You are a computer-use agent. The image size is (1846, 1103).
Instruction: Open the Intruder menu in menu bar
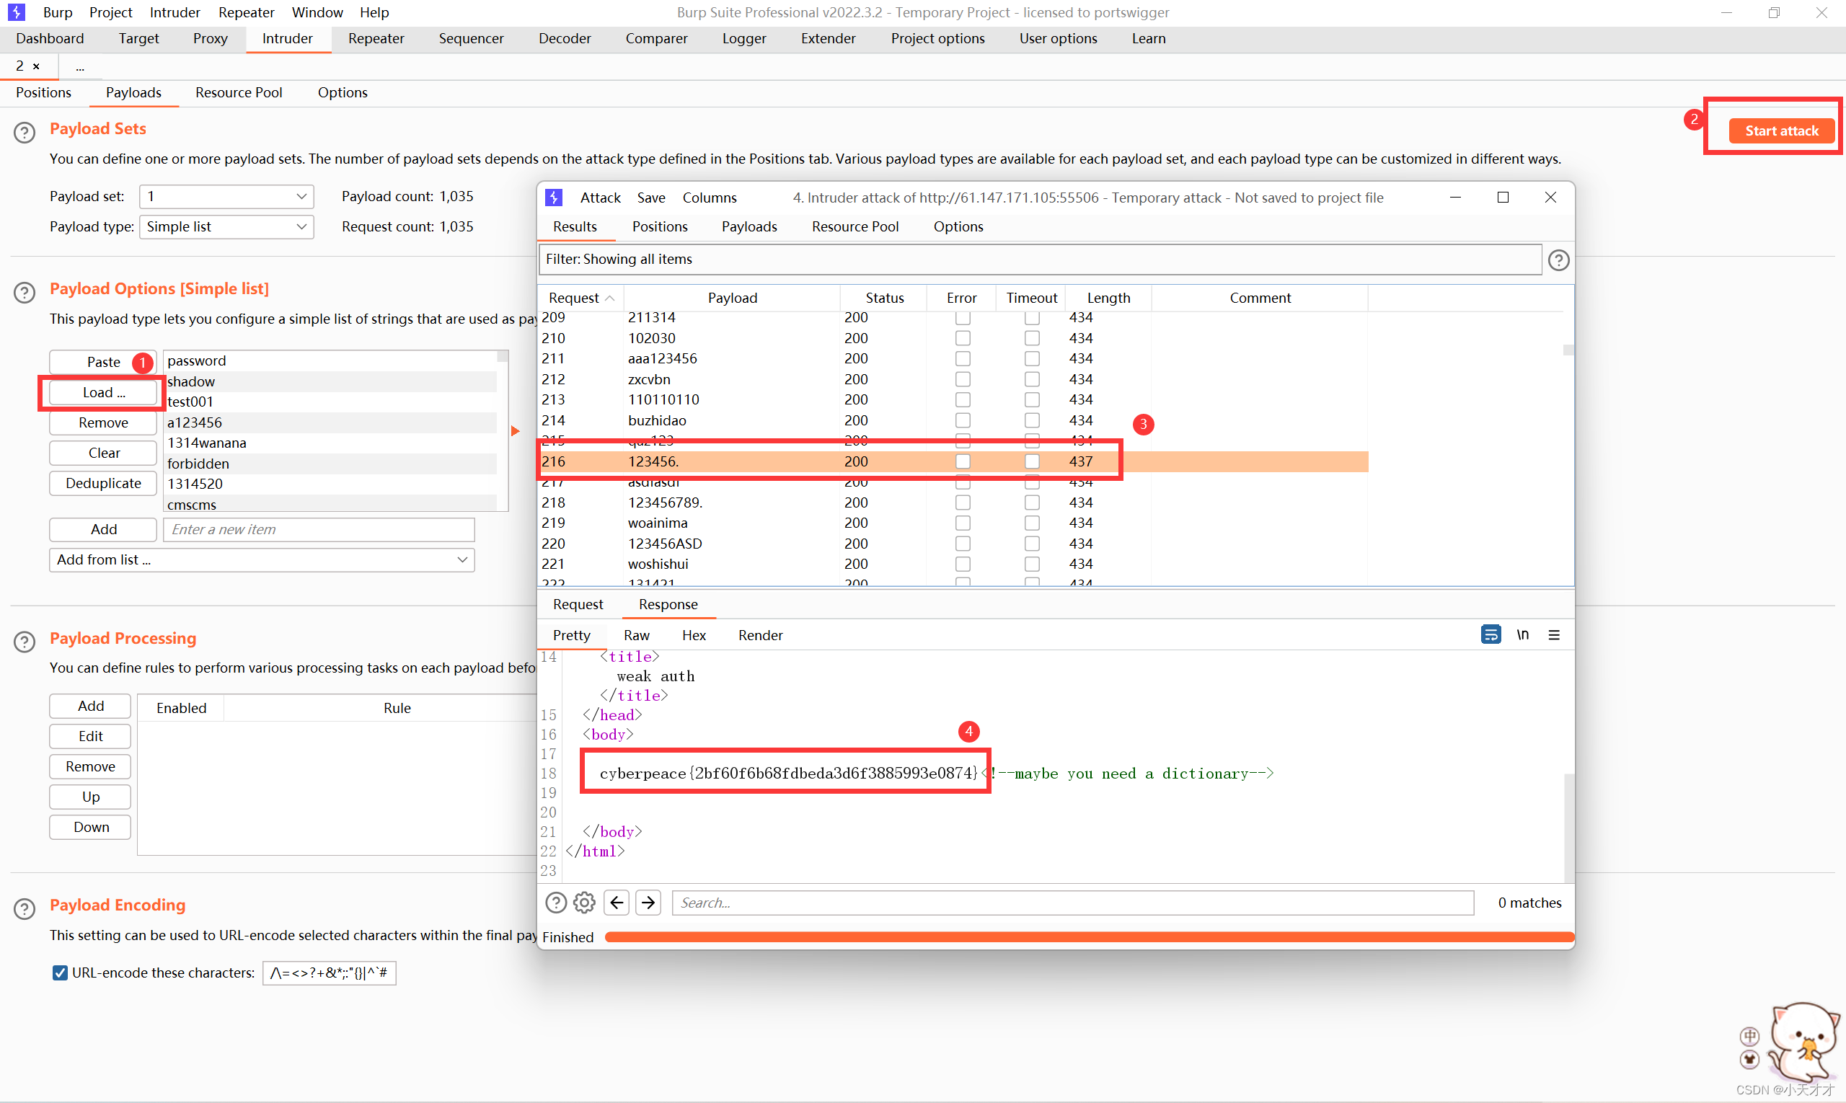pyautogui.click(x=175, y=12)
